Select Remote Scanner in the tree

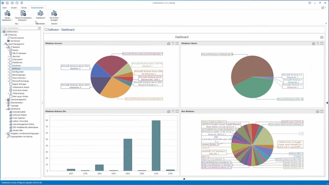coord(17,38)
